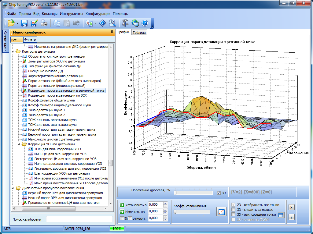Image resolution: width=313 pixels, height=234 pixels.
Task: Enable 3D - изм. соседние точки checkbox
Action: click(x=234, y=214)
